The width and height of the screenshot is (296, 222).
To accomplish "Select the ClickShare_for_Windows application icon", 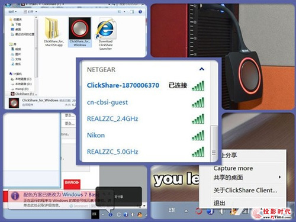I will 80,32.
